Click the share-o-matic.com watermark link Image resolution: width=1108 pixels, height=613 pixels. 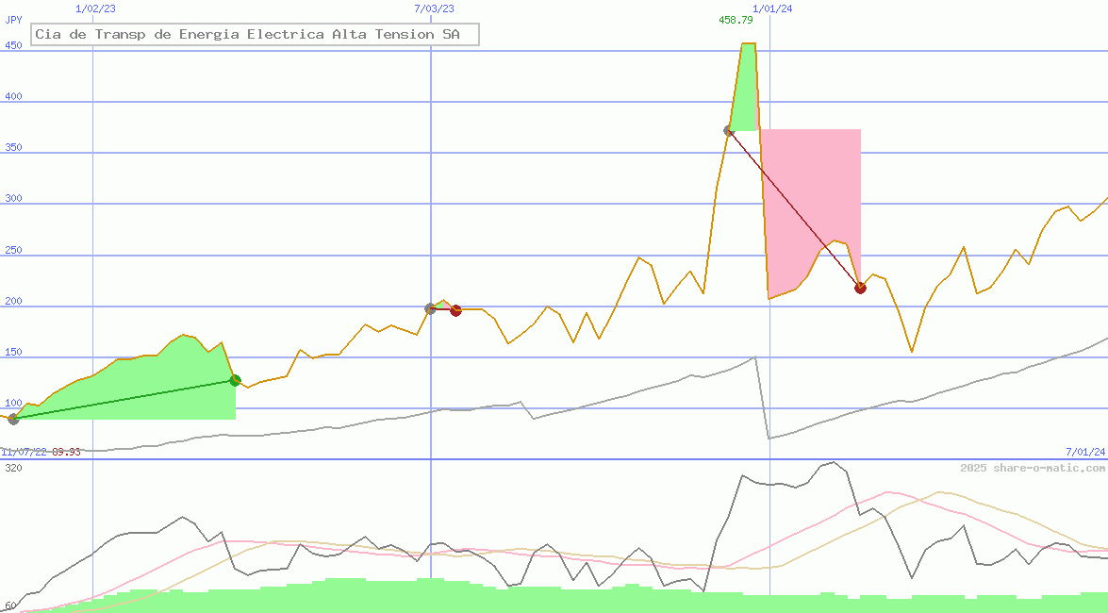point(1033,468)
